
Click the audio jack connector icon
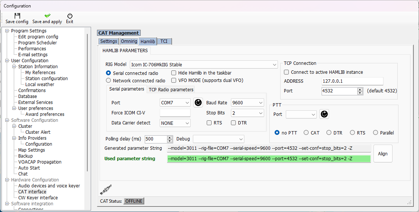[x=106, y=189]
